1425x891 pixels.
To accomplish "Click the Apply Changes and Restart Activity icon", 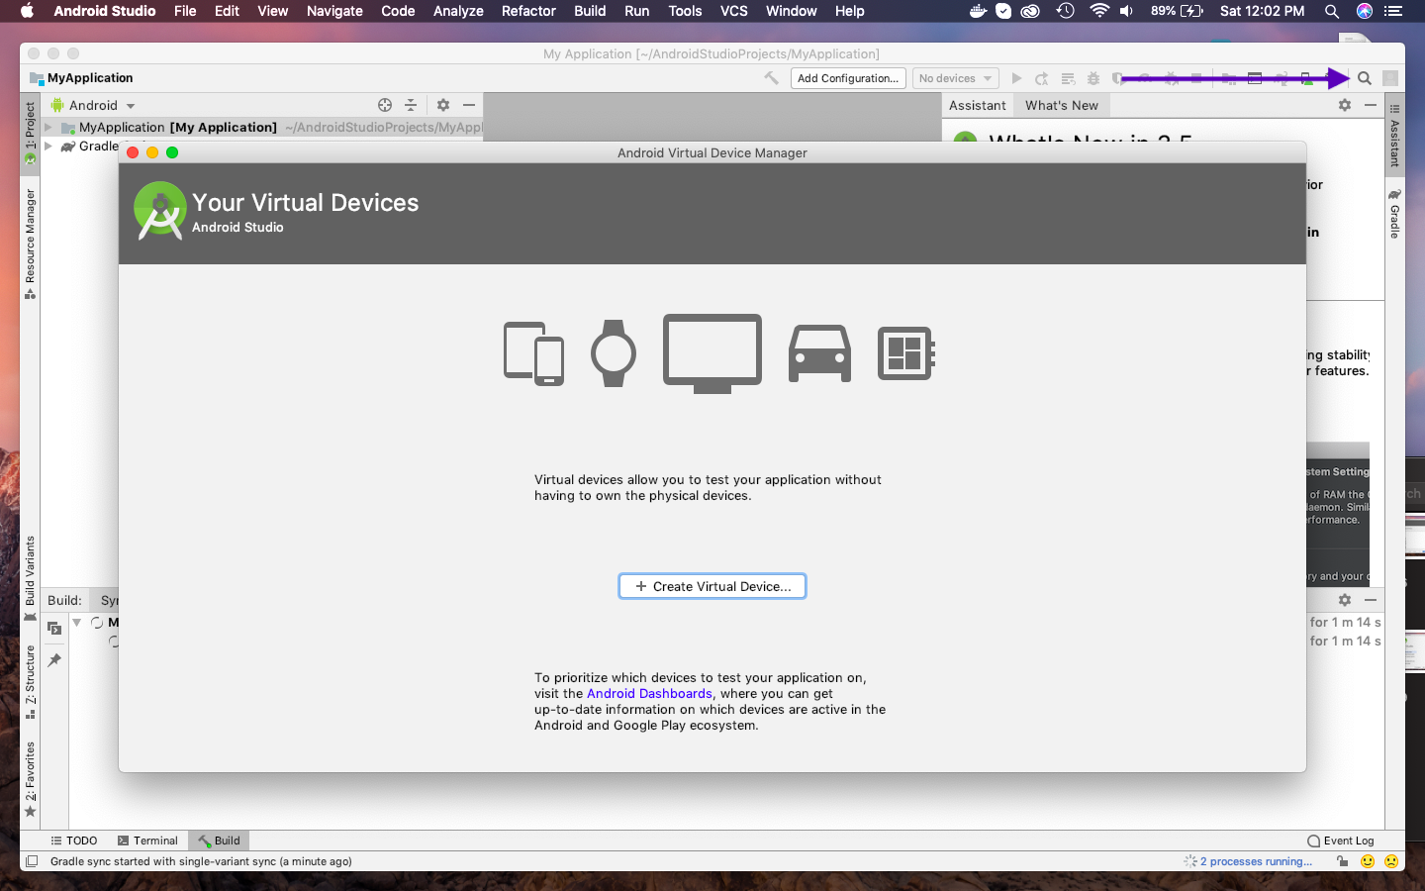I will coord(1041,78).
